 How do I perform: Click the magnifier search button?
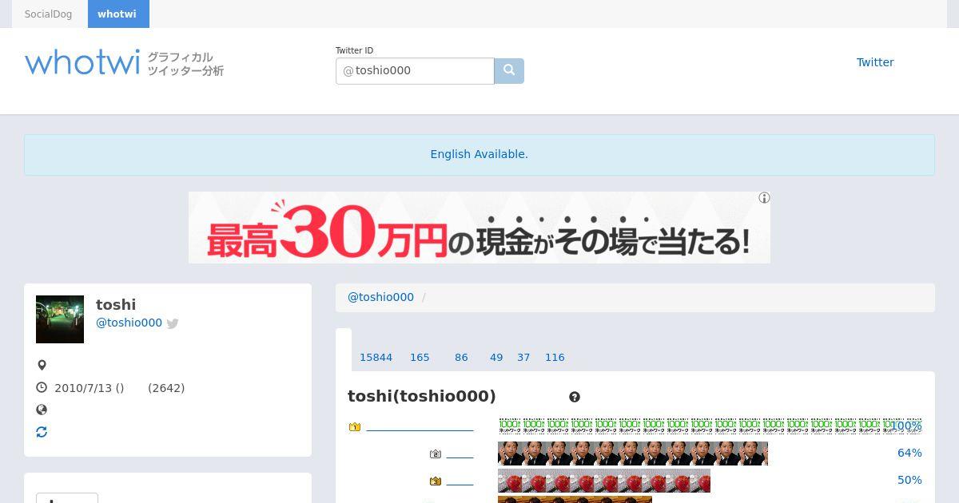[509, 71]
